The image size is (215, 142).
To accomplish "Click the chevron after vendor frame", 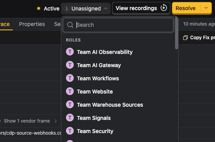I will pyautogui.click(x=55, y=121).
